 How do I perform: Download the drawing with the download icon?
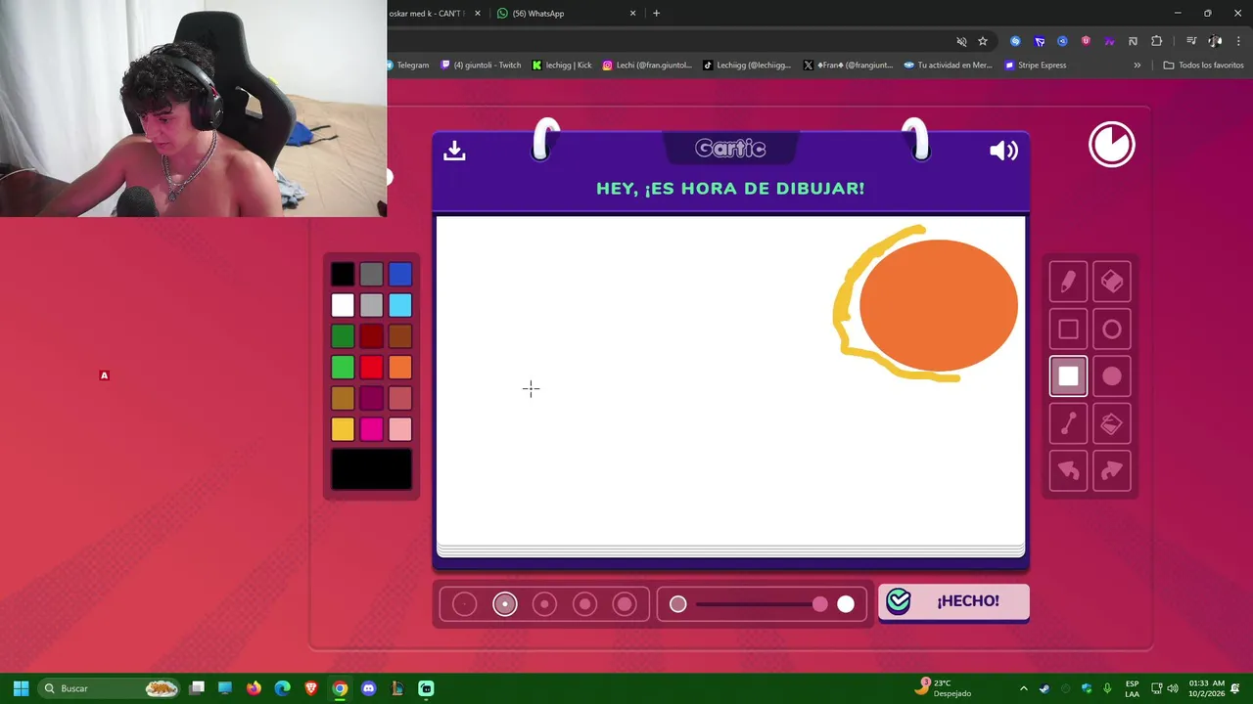(x=454, y=151)
